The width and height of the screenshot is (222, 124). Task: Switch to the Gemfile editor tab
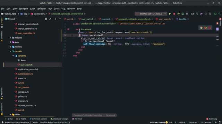point(182,19)
